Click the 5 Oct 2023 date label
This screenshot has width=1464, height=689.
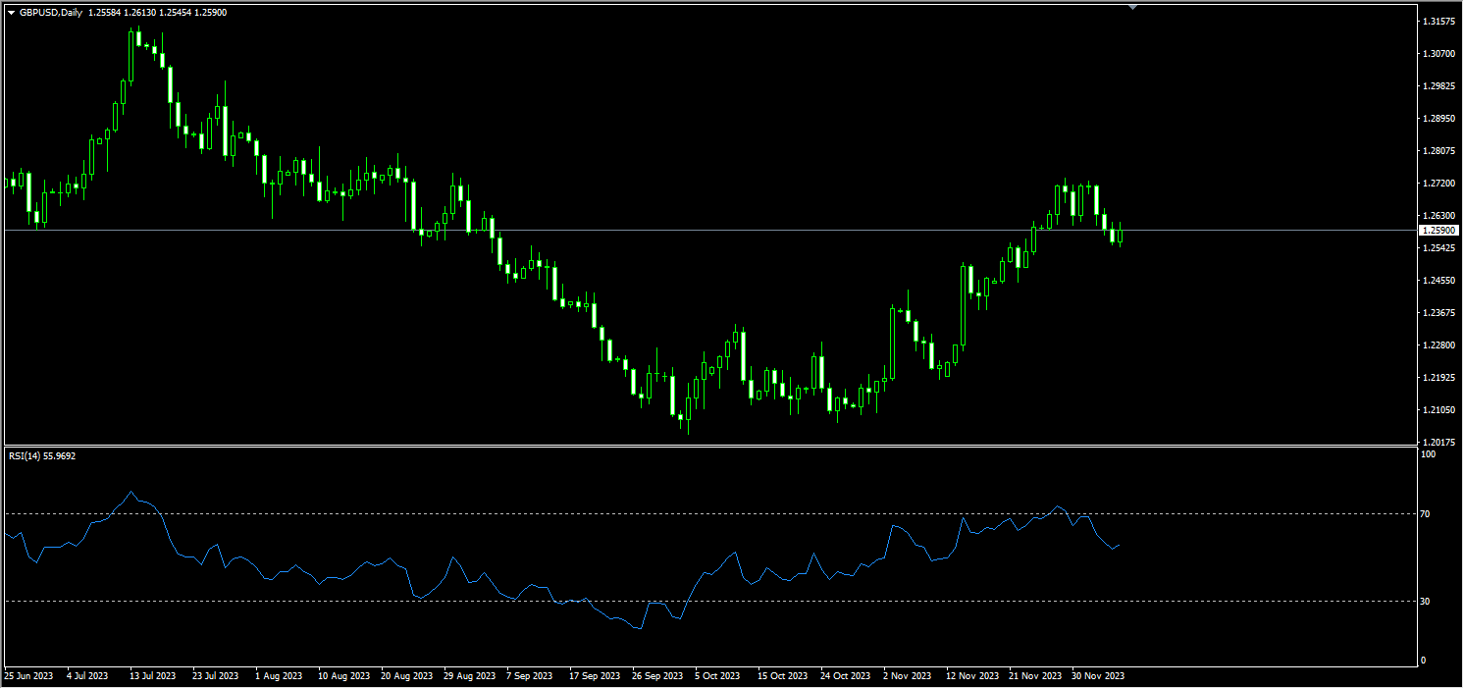[718, 676]
